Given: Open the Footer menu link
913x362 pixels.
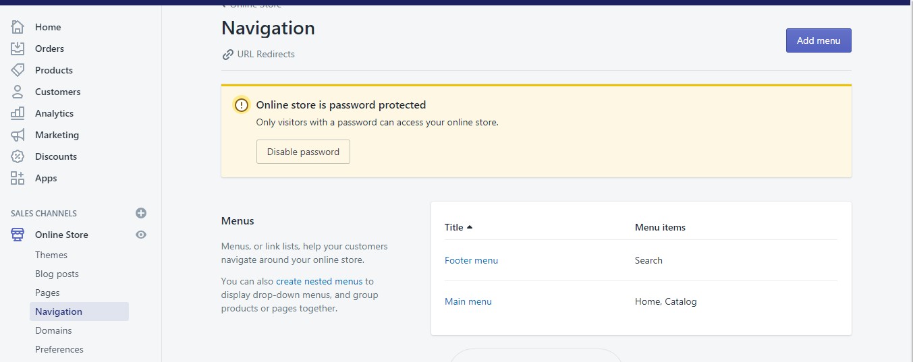Looking at the screenshot, I should point(471,260).
